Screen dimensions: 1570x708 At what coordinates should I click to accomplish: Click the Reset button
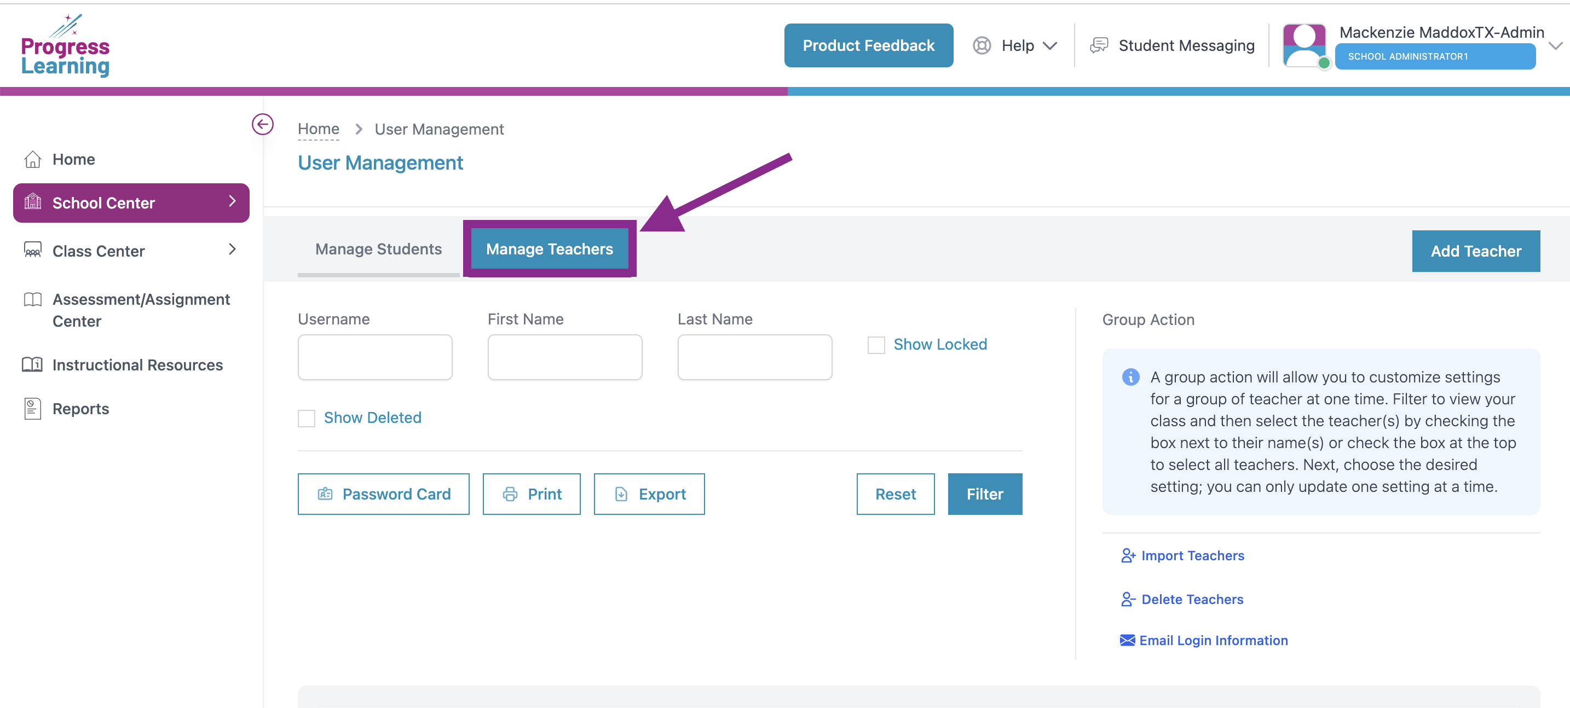click(x=896, y=494)
